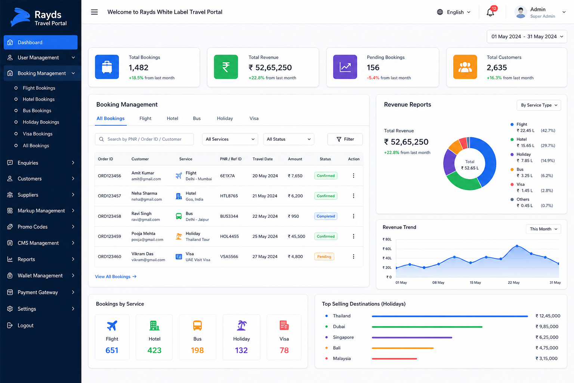Click PNR HOL4455 in the table

pyautogui.click(x=229, y=236)
